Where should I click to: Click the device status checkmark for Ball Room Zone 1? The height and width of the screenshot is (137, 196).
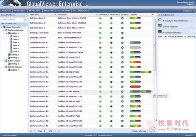pos(122,18)
